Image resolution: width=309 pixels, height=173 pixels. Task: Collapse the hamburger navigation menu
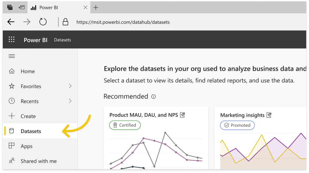click(12, 56)
